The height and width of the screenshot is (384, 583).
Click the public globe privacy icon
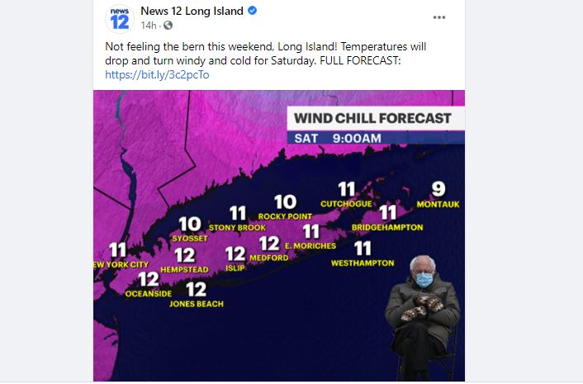168,26
